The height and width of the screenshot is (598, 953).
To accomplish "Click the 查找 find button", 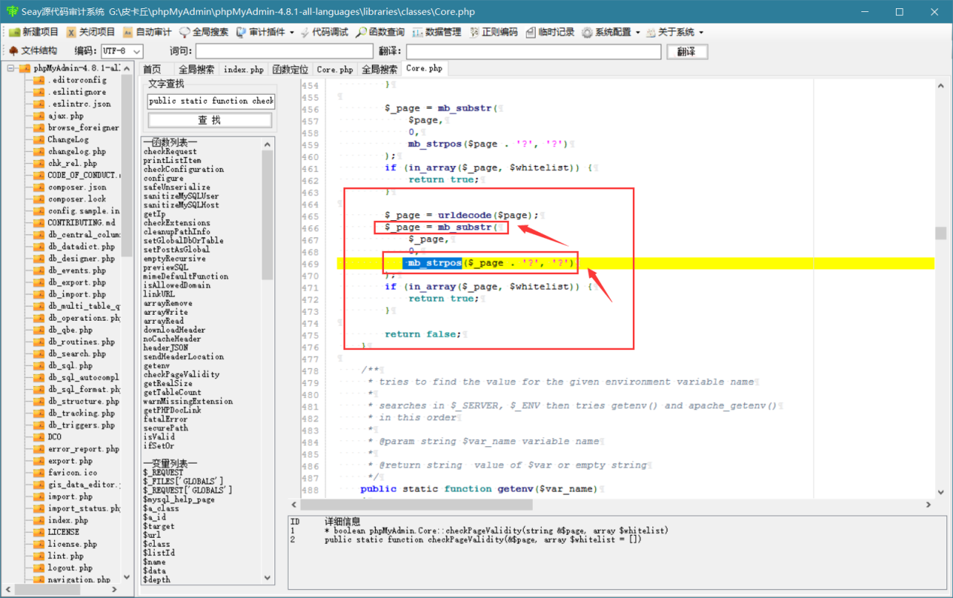I will (210, 120).
